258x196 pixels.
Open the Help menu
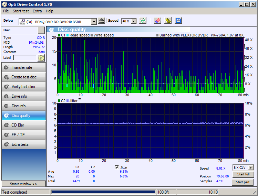[x=49, y=11]
